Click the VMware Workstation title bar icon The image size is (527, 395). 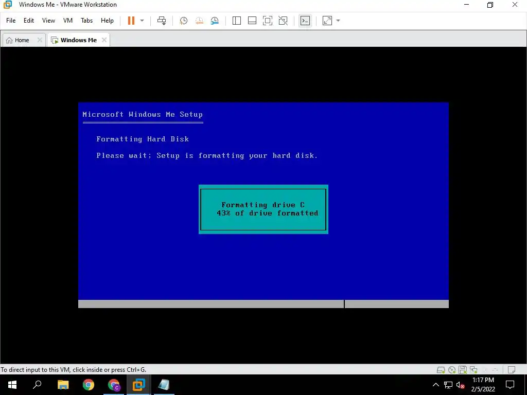tap(7, 5)
